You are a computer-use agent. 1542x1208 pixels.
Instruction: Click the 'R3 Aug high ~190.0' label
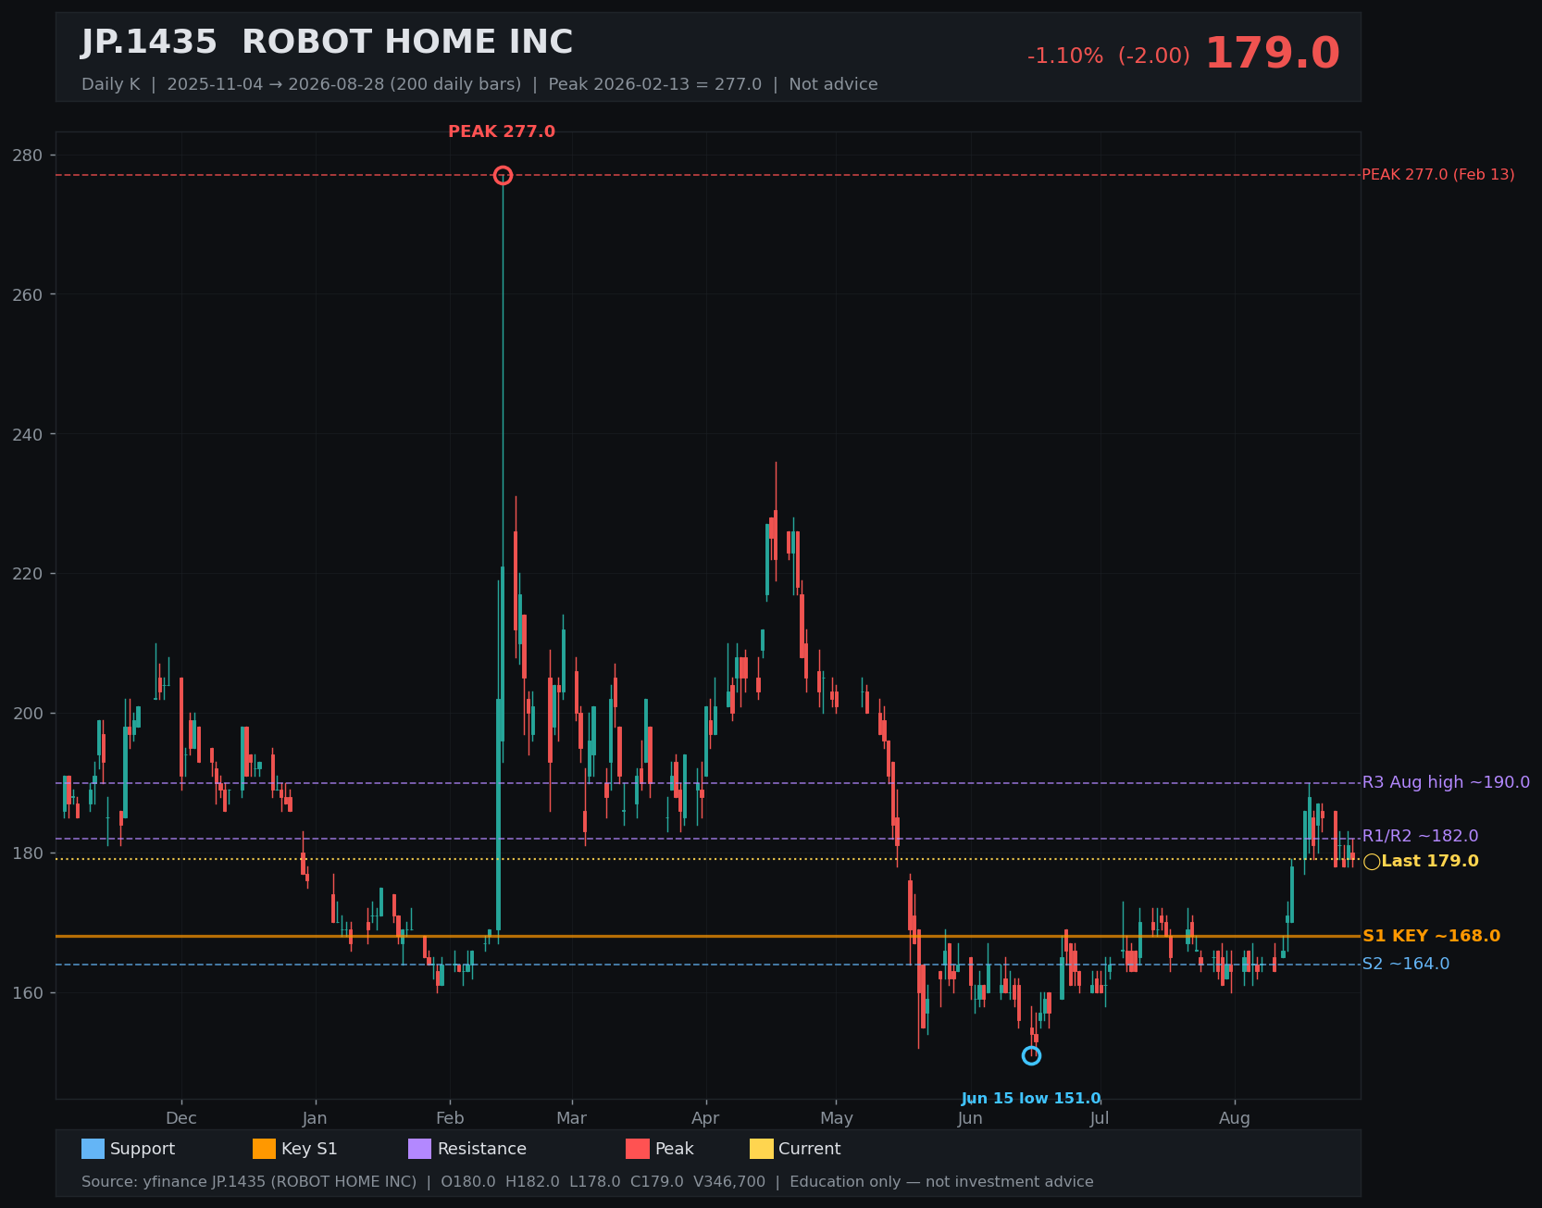1446,782
